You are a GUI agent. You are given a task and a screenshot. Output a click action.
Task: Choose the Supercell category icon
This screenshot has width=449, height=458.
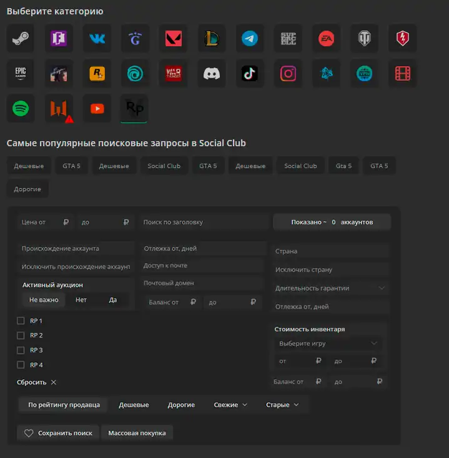(x=288, y=38)
